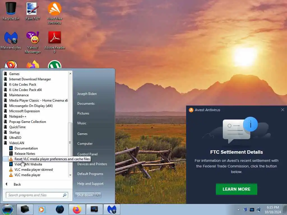Image resolution: width=287 pixels, height=215 pixels.
Task: Select the Malwarebytes desktop icon
Action: (x=11, y=41)
